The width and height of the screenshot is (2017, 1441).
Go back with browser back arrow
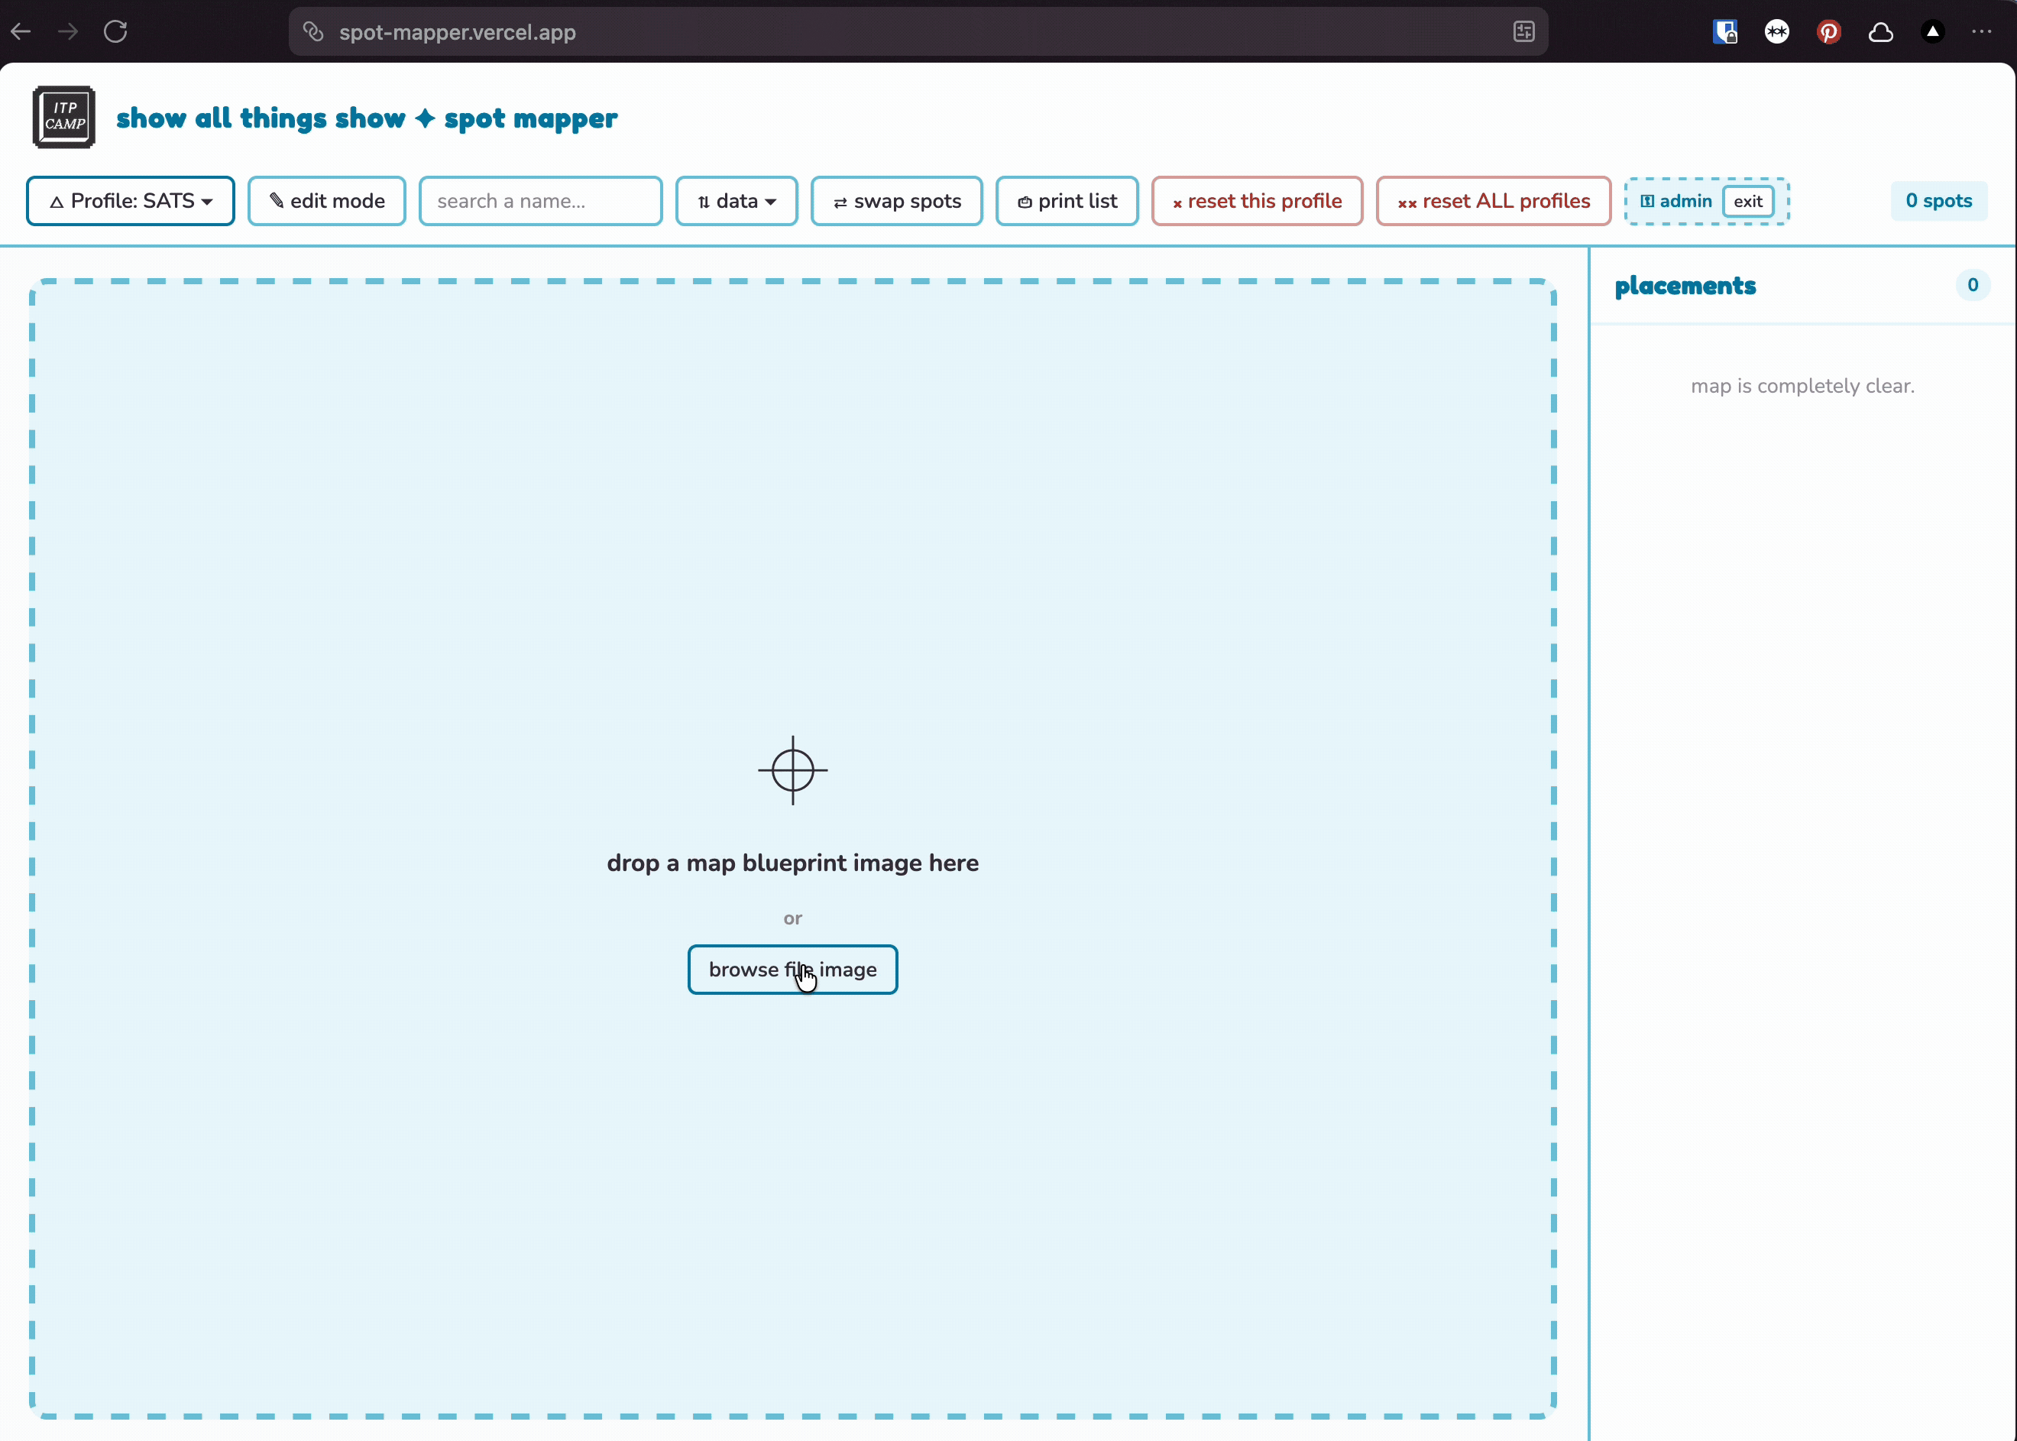pos(21,32)
